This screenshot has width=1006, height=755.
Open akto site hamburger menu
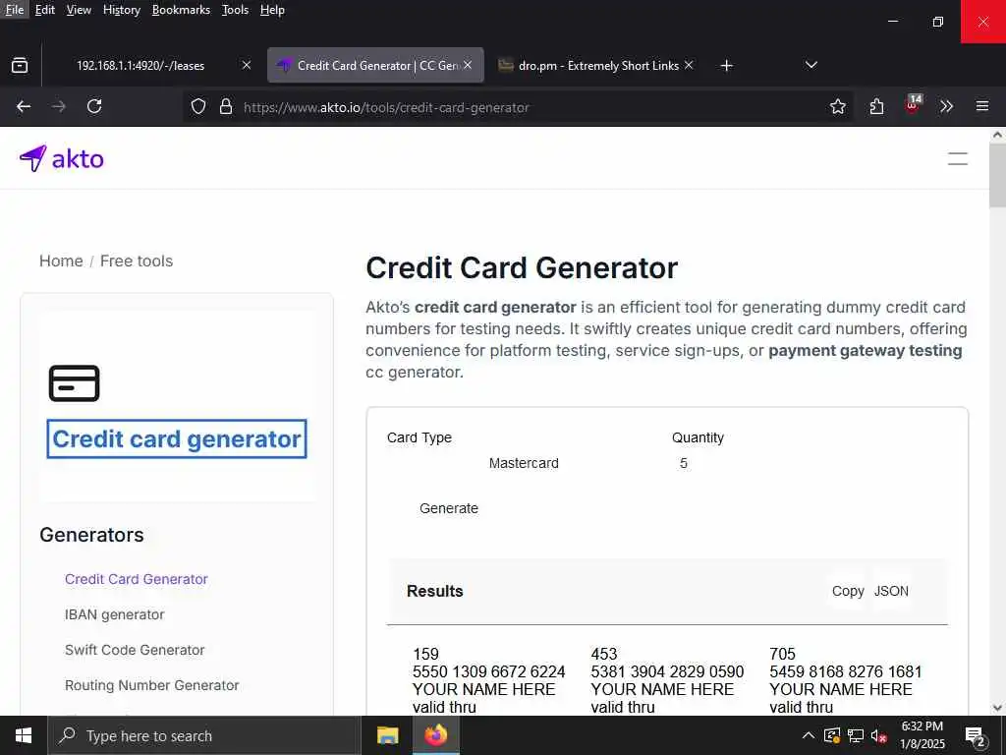(x=957, y=158)
